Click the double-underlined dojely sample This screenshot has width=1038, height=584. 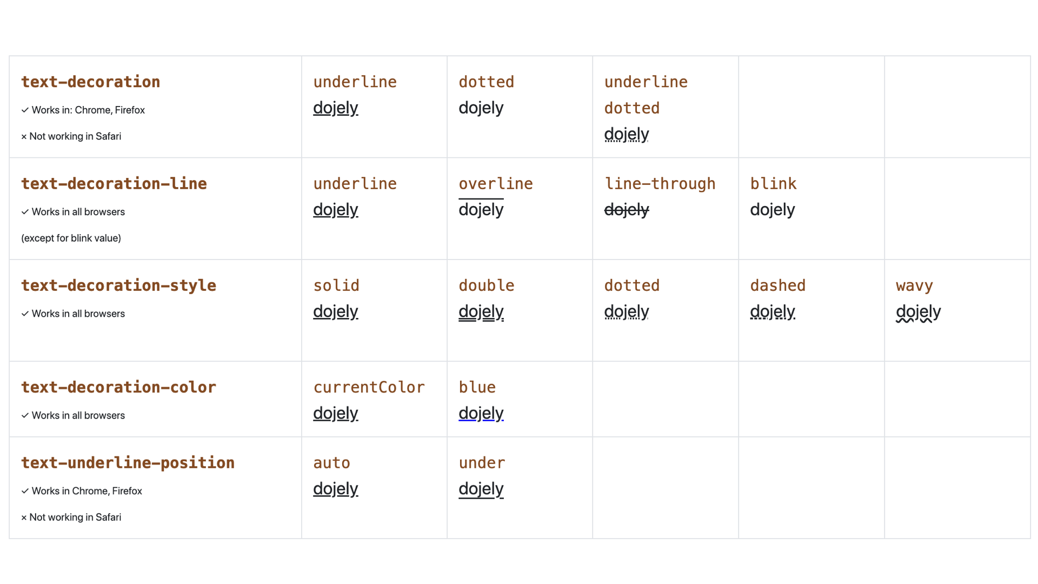(481, 311)
